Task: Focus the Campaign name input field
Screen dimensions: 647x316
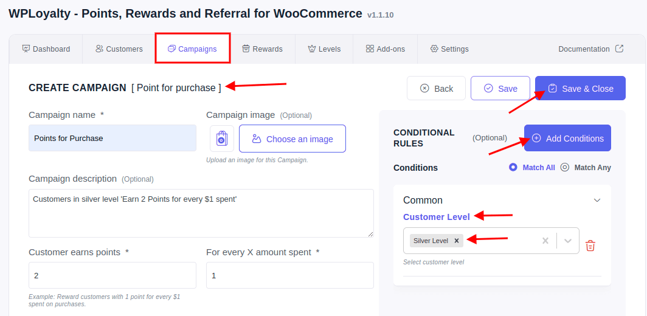Action: (112, 138)
